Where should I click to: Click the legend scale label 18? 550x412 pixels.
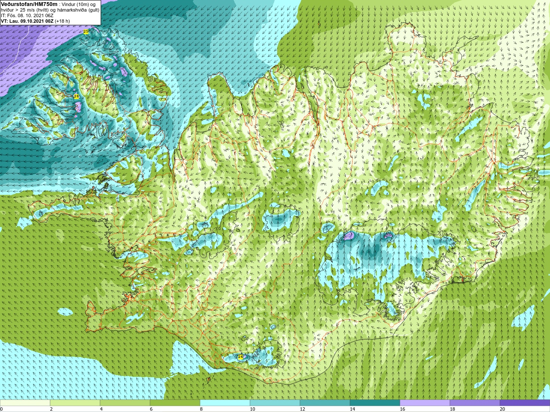tap(452, 409)
